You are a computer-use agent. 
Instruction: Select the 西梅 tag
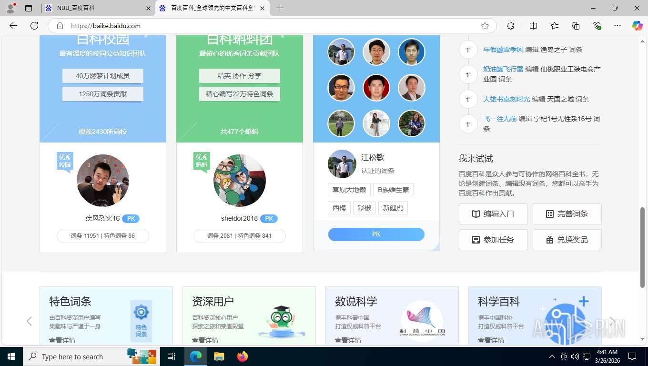coord(339,208)
